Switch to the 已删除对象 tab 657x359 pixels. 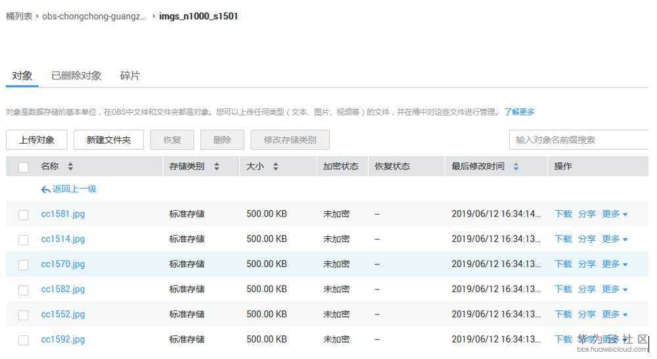point(76,75)
